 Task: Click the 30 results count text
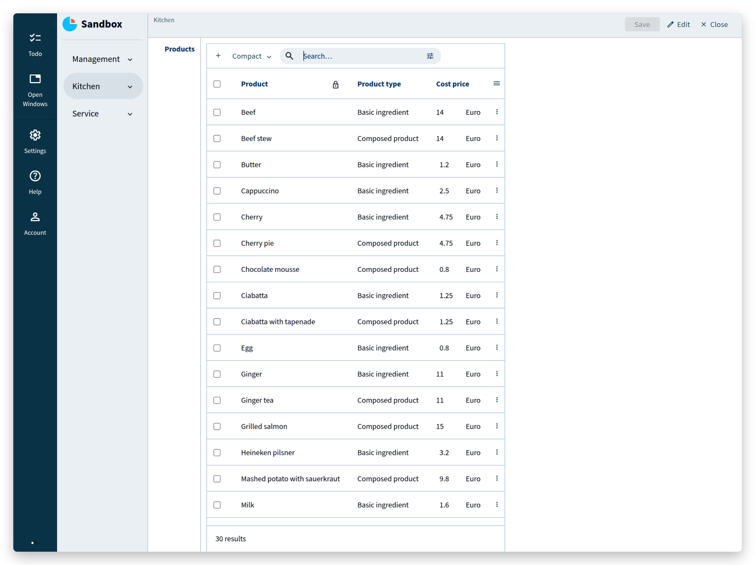pyautogui.click(x=230, y=539)
